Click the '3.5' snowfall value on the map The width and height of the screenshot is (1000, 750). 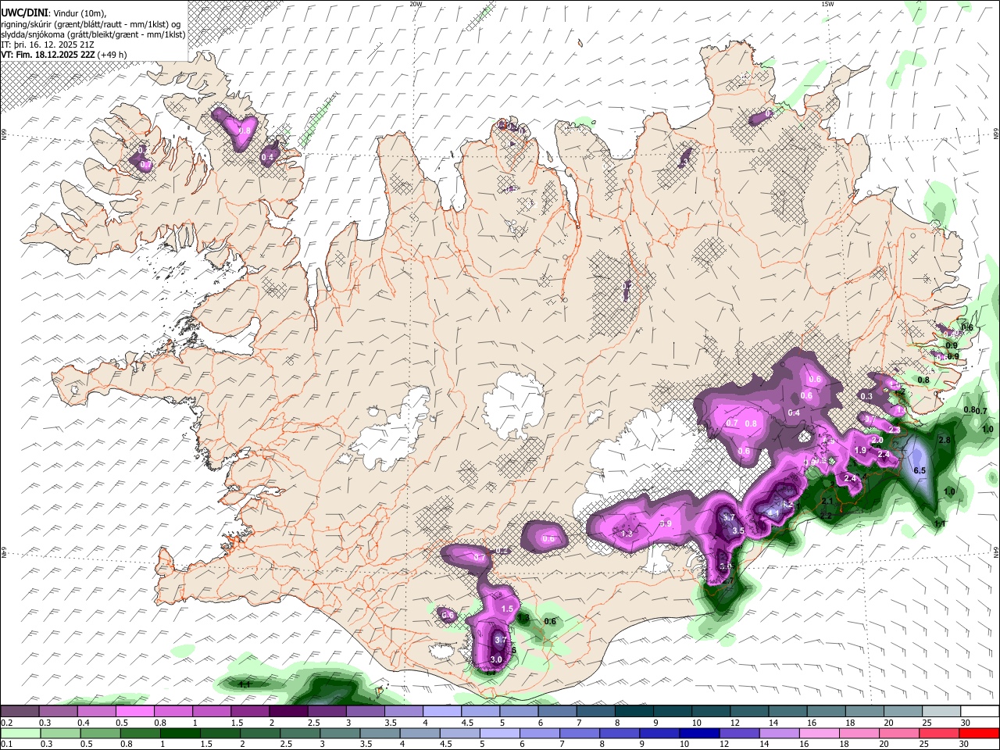point(737,530)
